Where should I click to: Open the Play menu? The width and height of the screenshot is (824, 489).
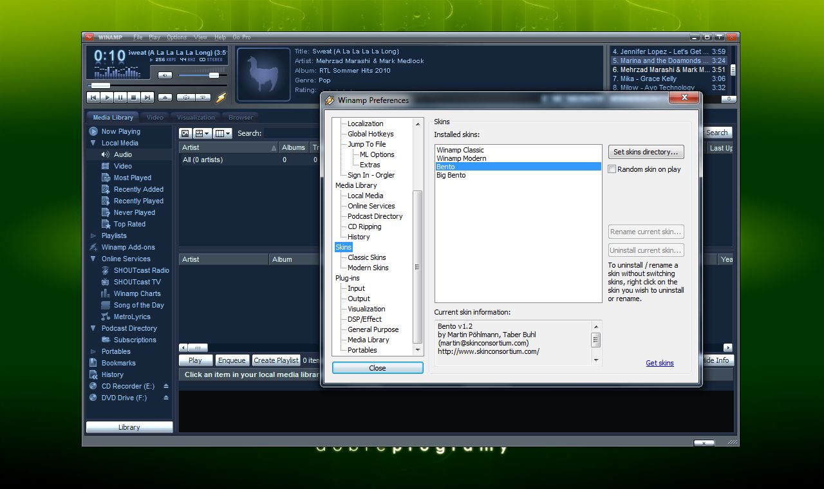[x=154, y=37]
